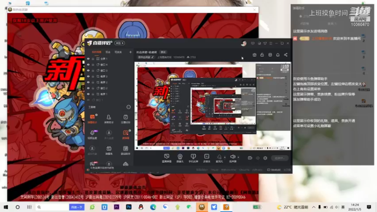This screenshot has width=377, height=212.
Task: Open the third-row notebook tool
Action: click(x=125, y=150)
